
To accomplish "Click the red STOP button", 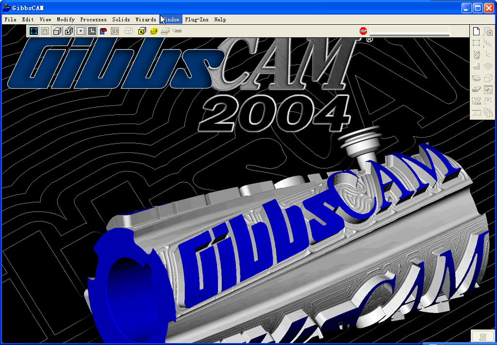I will (x=363, y=31).
